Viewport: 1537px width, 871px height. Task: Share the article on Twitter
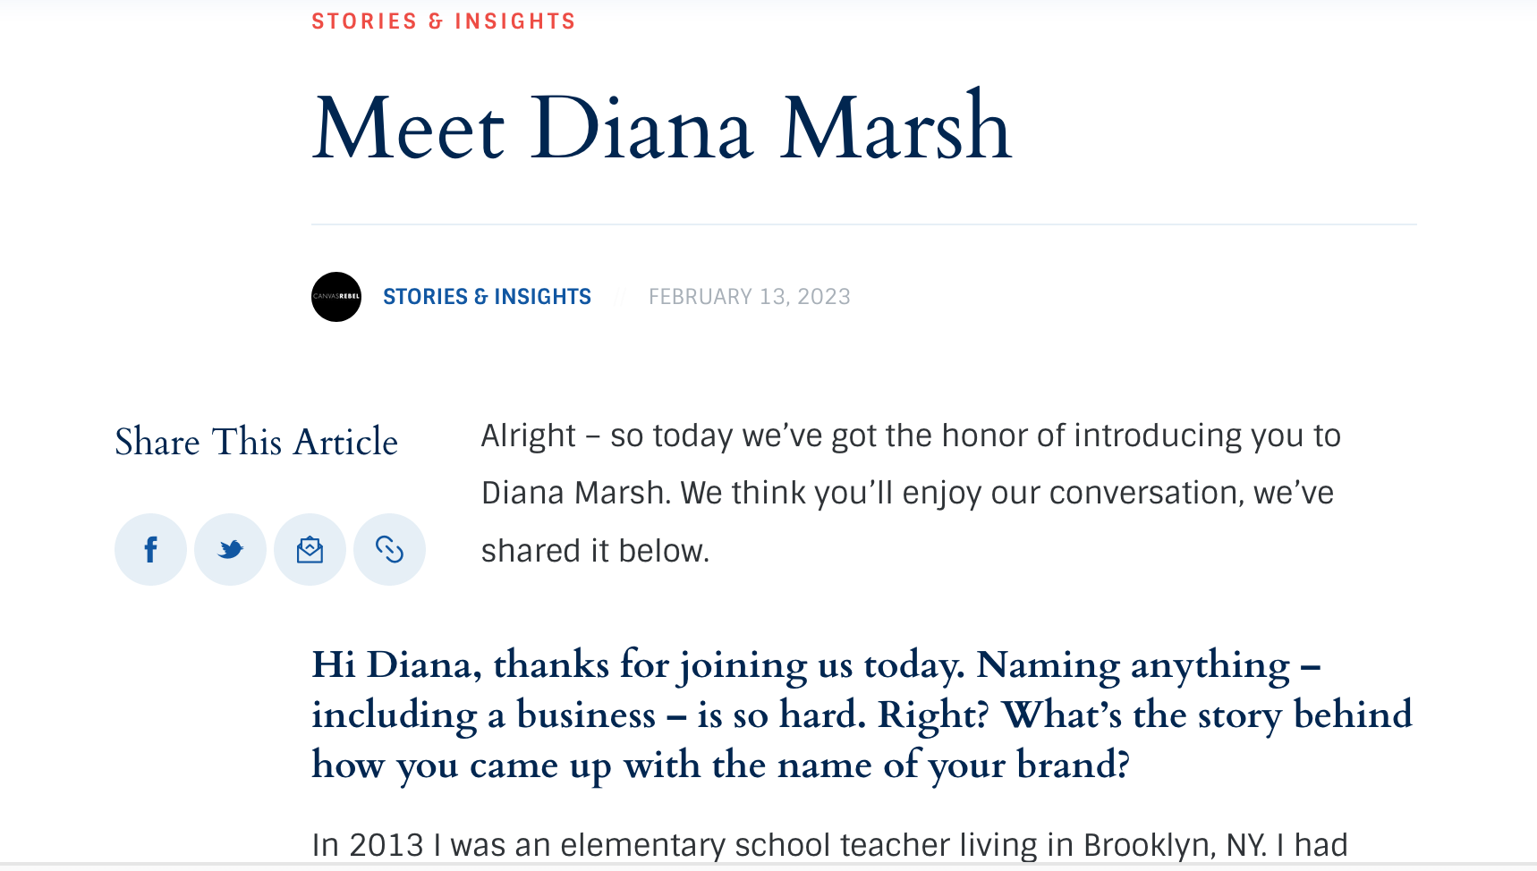coord(230,549)
